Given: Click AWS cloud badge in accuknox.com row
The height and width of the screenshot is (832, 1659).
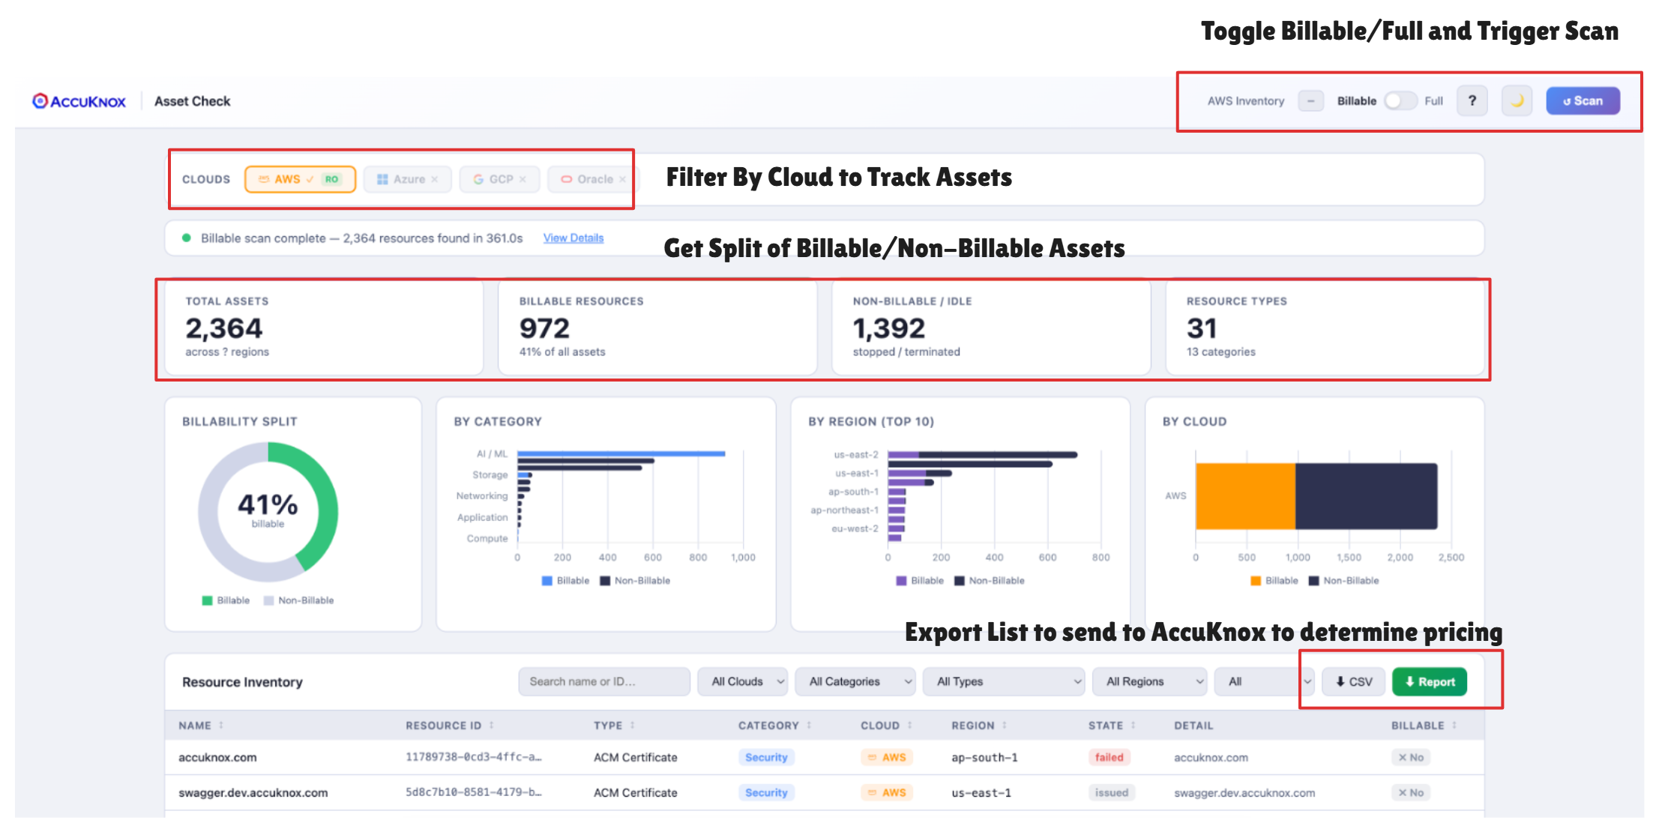Looking at the screenshot, I should (887, 757).
